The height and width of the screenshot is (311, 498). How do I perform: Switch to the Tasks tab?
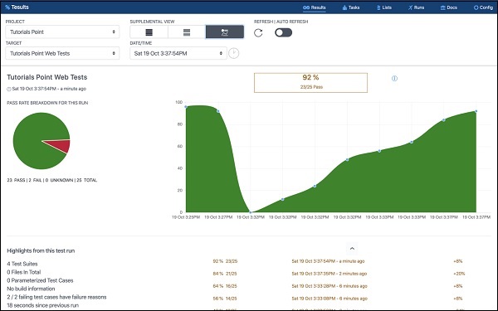click(x=351, y=7)
